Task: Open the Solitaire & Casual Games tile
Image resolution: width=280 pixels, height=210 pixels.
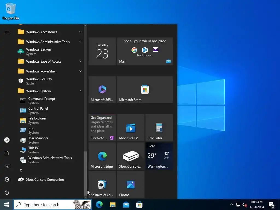Action: point(102,185)
